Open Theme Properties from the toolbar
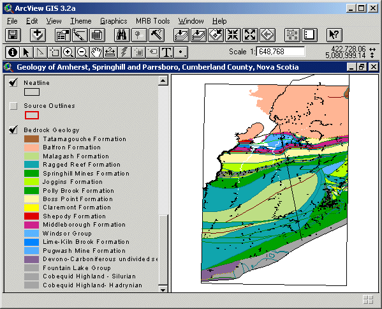 click(62, 35)
